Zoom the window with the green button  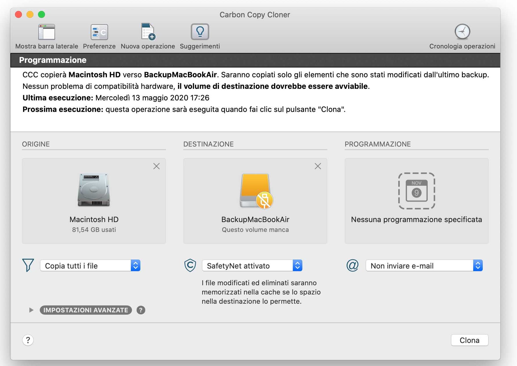point(41,14)
